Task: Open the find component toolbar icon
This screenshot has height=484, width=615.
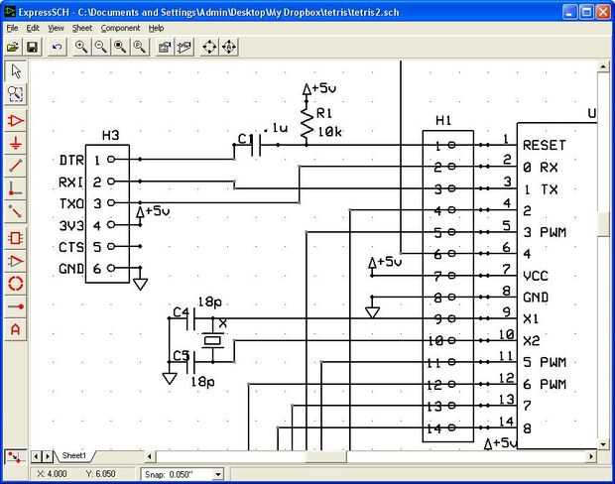Action: pyautogui.click(x=184, y=47)
